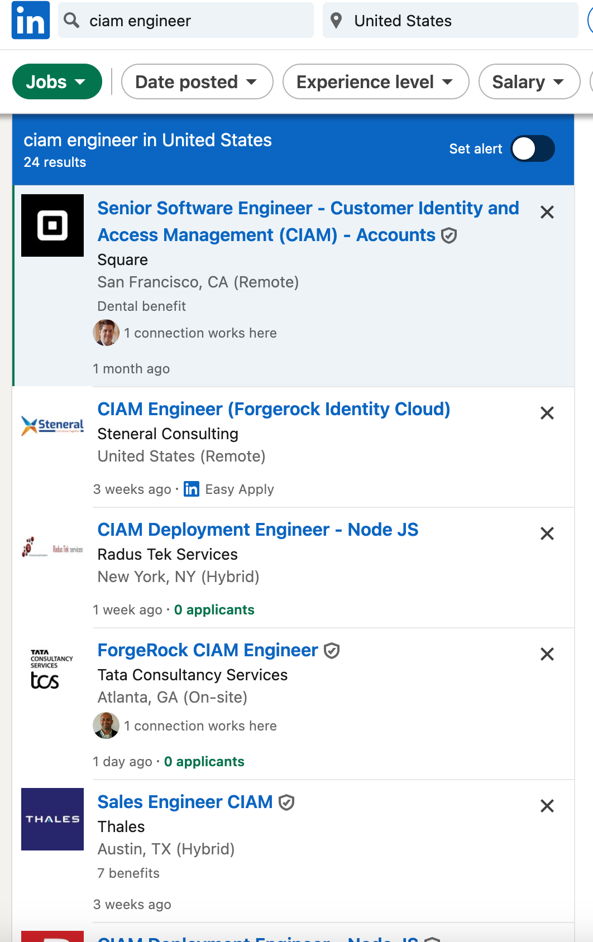Click 'San Francisco, CA (Remote)' location

(198, 282)
